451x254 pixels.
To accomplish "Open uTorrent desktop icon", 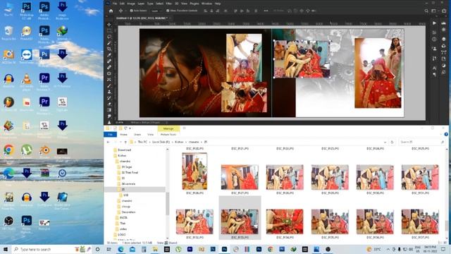I will pos(27,152).
